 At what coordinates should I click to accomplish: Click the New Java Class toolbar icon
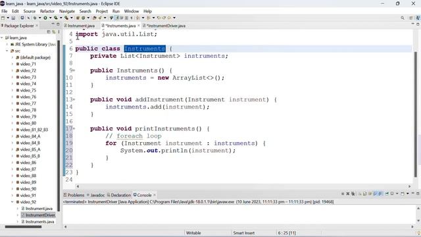coord(84,18)
